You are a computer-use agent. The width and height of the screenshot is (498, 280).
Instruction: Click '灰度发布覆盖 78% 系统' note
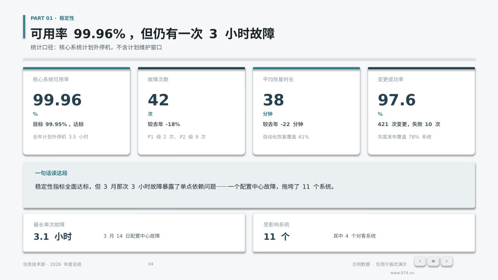pos(405,136)
